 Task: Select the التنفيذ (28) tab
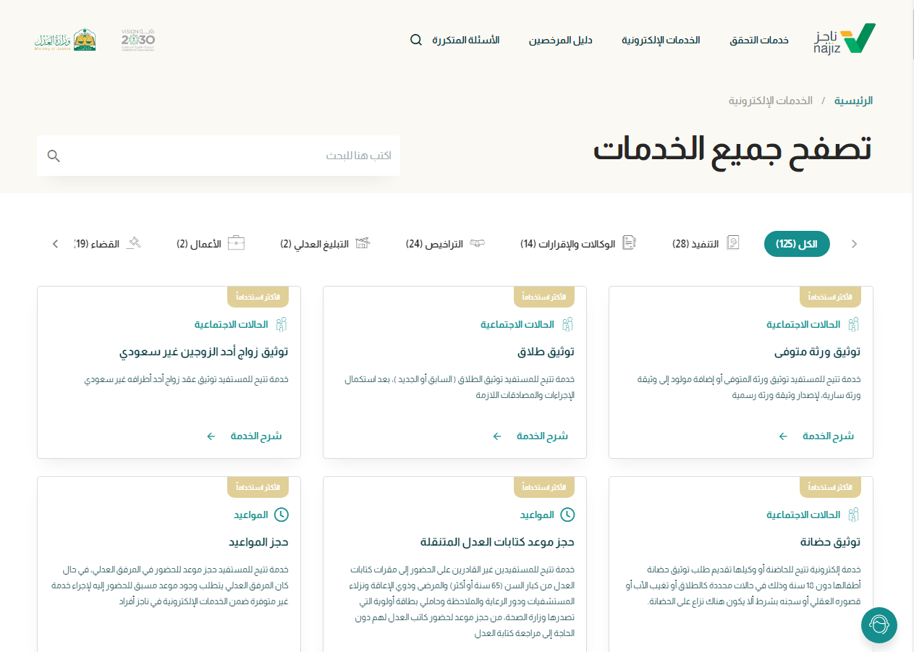(706, 244)
